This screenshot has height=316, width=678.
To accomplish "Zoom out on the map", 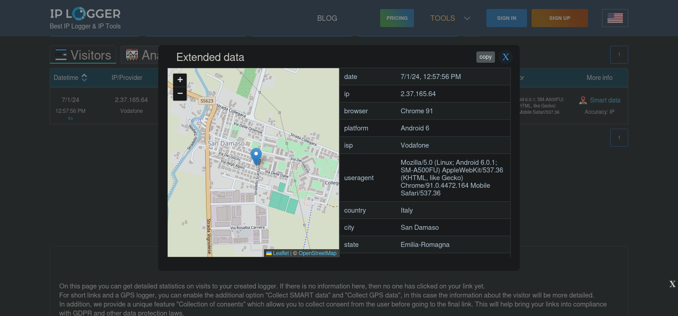I will click(180, 93).
